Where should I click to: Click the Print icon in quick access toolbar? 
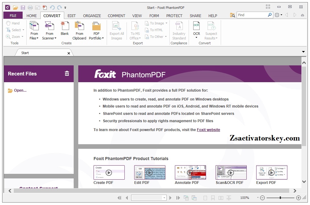coord(30,8)
